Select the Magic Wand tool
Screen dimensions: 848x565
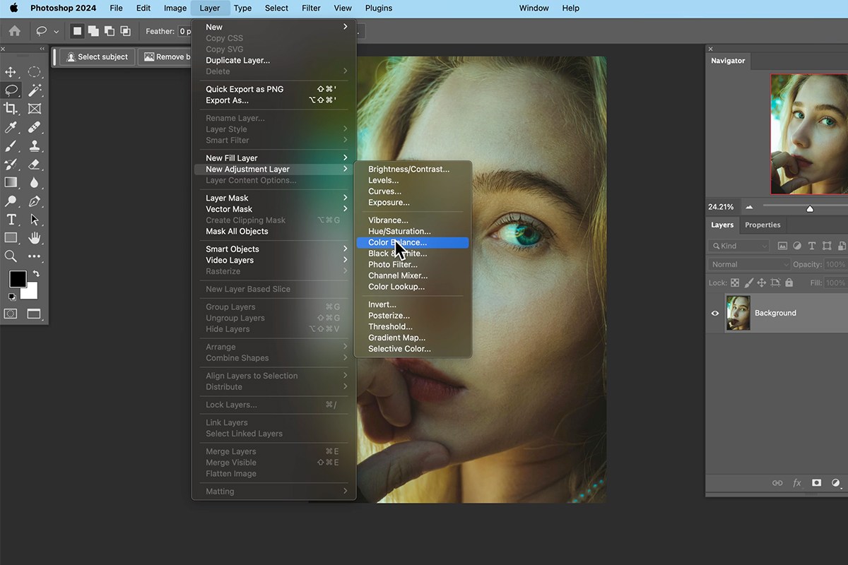pos(34,90)
